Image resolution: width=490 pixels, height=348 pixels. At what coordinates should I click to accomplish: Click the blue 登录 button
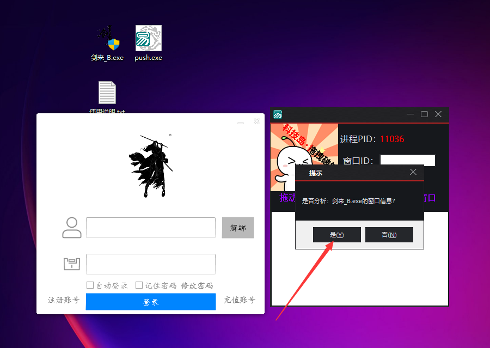(151, 302)
